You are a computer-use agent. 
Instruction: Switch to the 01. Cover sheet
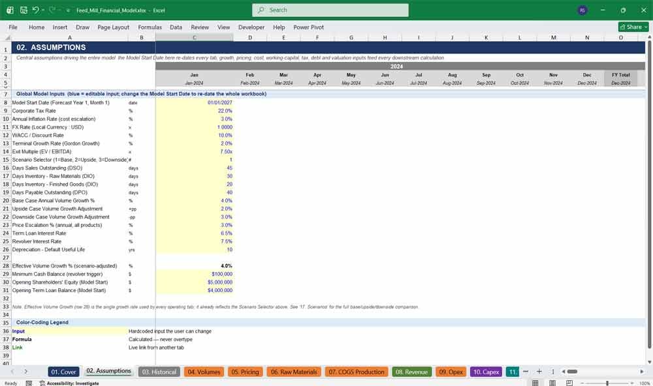pos(64,372)
